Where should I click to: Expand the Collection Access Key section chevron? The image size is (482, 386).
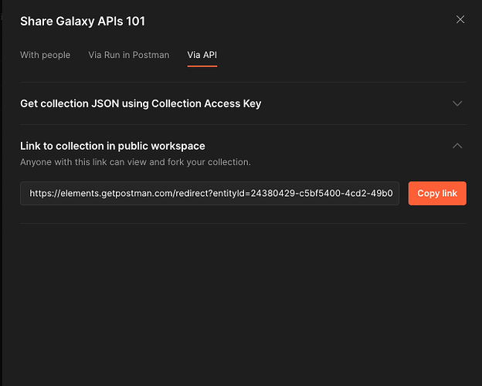(457, 103)
